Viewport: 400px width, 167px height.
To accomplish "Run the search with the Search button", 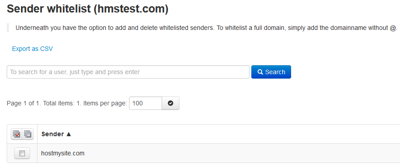I will (x=271, y=72).
